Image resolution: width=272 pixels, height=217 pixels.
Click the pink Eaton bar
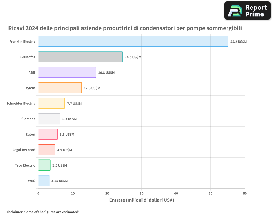click(x=48, y=134)
